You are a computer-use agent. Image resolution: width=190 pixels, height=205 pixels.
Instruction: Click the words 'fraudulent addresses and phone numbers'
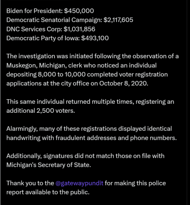click(x=116, y=138)
